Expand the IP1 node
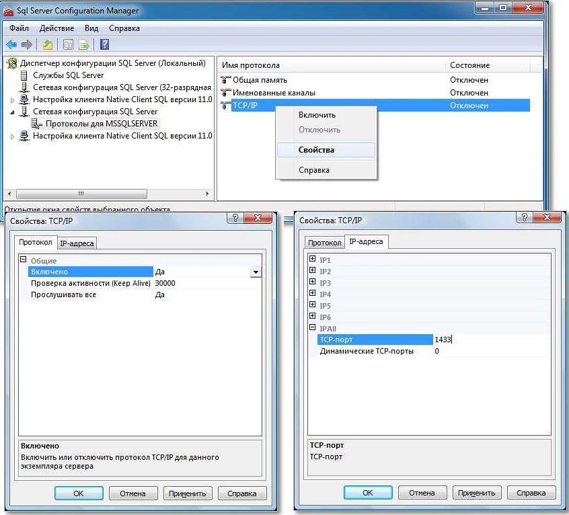 pos(311,260)
